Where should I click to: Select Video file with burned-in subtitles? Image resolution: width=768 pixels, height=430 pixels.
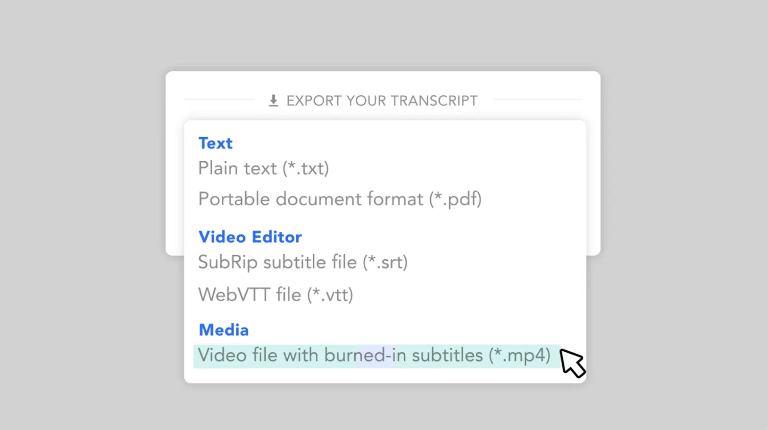[x=374, y=355]
